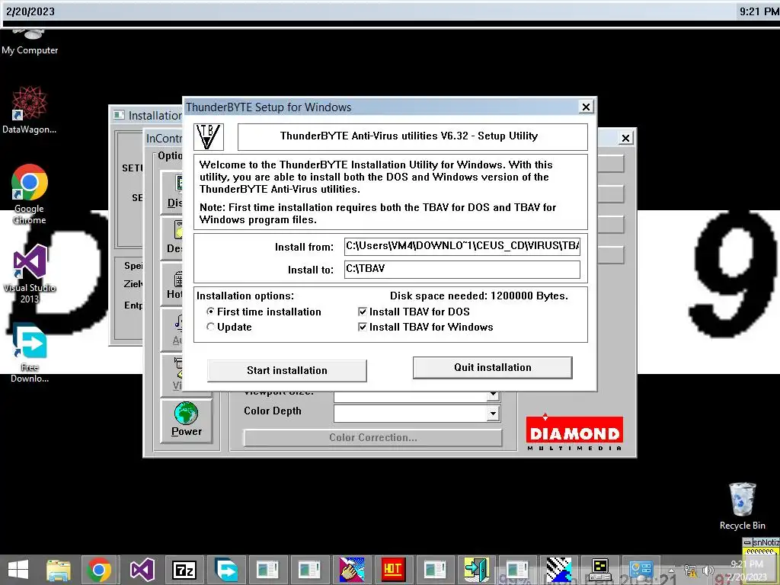
Task: Switch to the hand-cursor app in taskbar
Action: pyautogui.click(x=352, y=570)
